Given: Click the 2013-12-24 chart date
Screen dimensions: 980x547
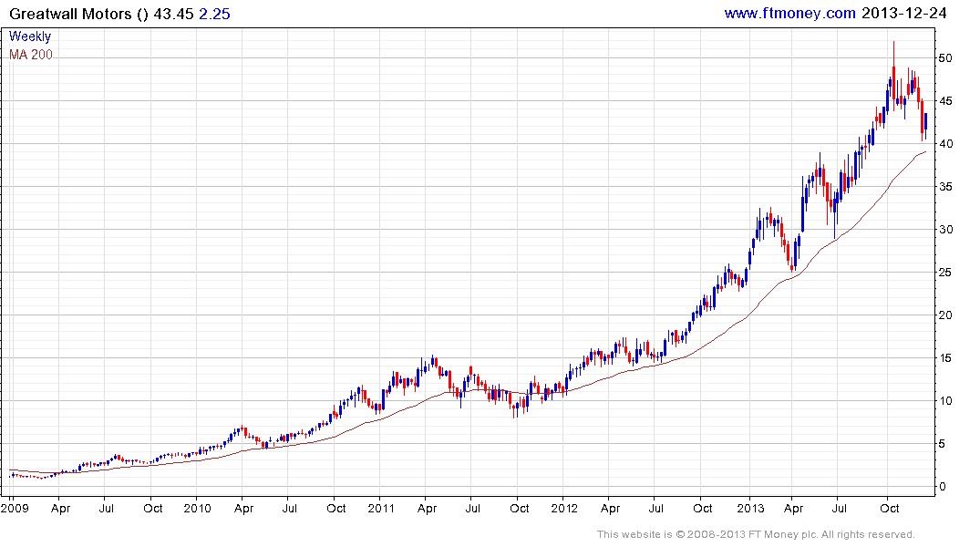Looking at the screenshot, I should click(x=903, y=13).
